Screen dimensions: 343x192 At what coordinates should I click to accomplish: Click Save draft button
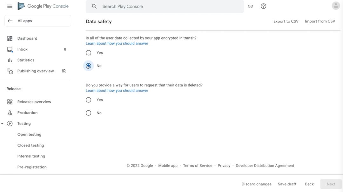[x=287, y=184]
